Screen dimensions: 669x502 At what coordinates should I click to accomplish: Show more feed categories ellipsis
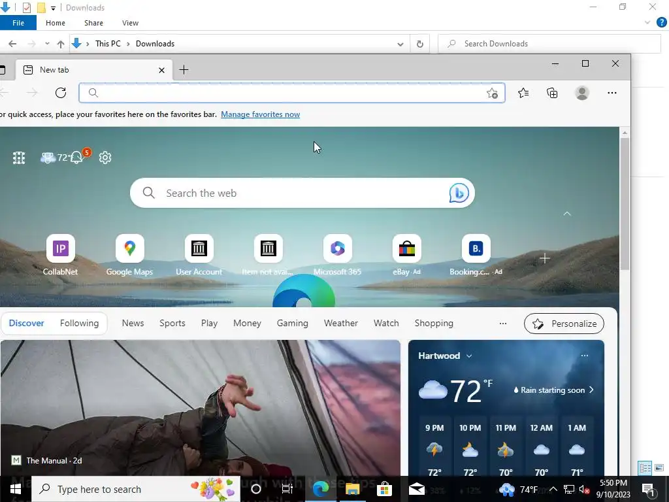pyautogui.click(x=503, y=324)
